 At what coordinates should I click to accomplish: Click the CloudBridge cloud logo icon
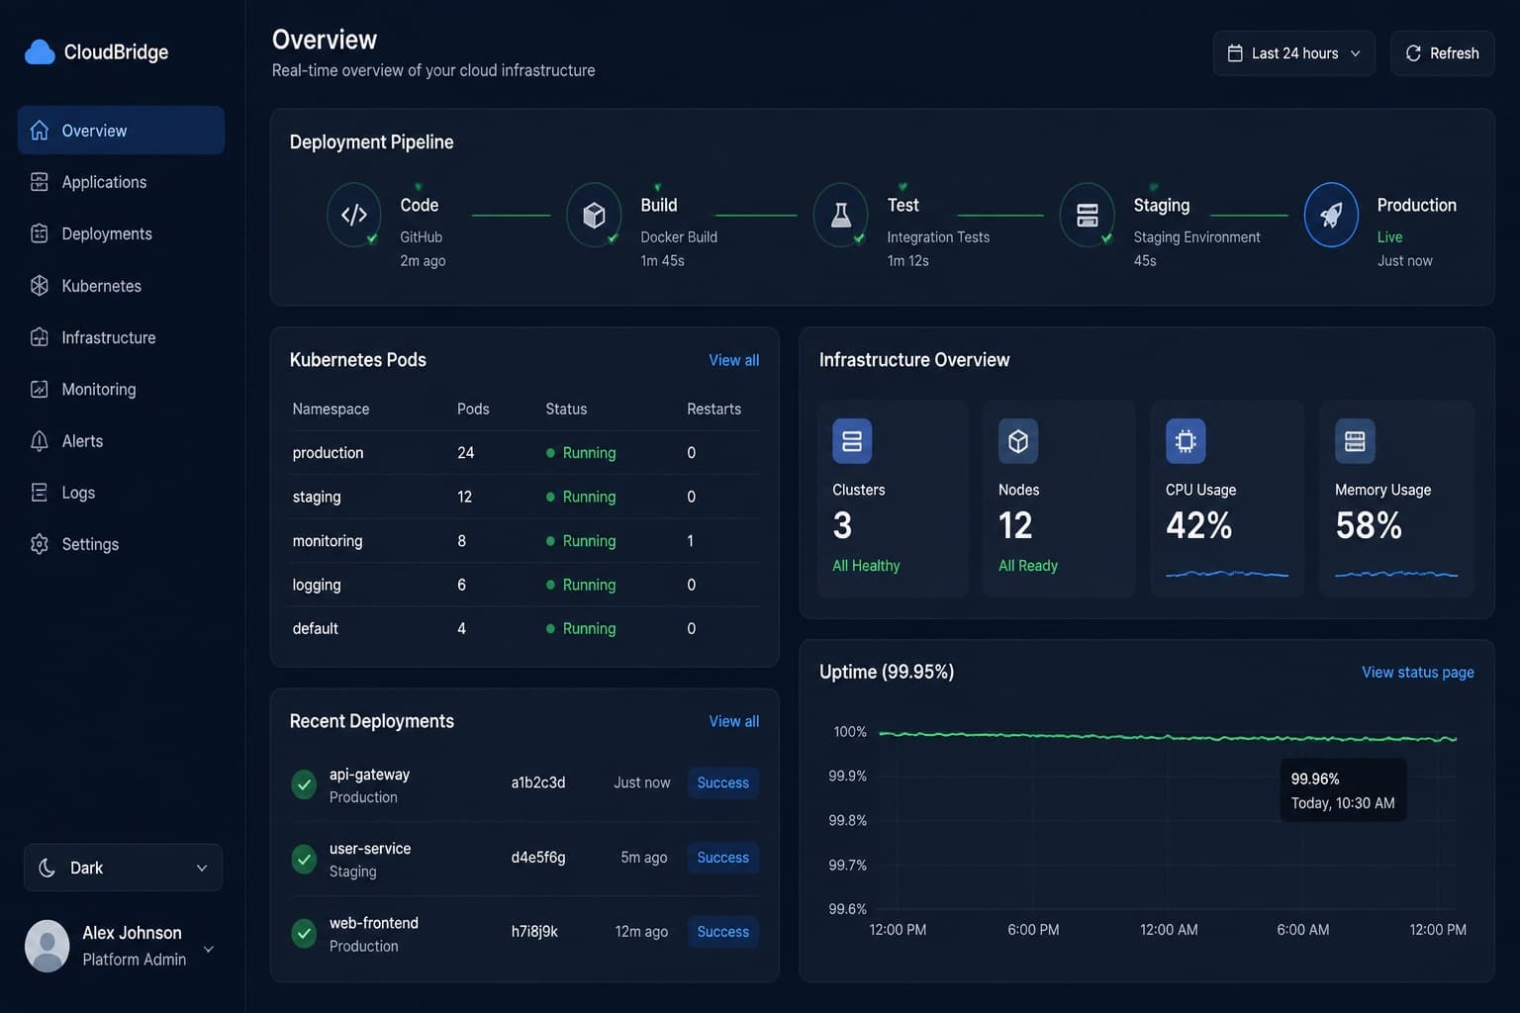pyautogui.click(x=40, y=51)
